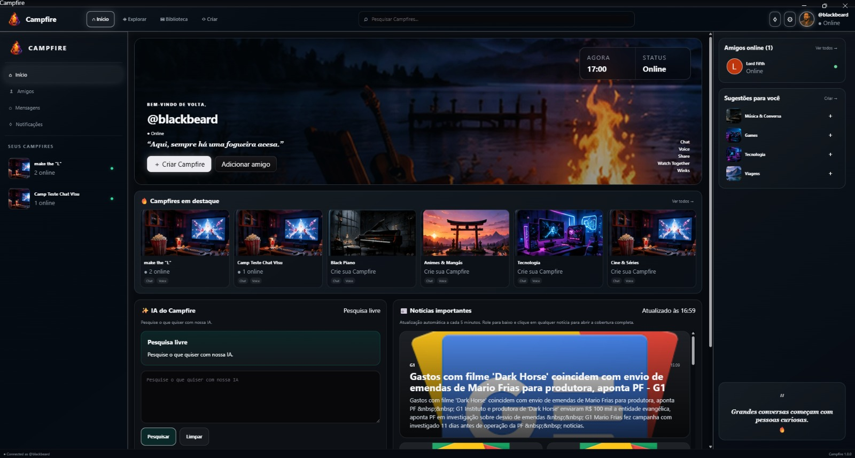Go to the Criar tab in the top bar
The height and width of the screenshot is (458, 855).
point(210,19)
